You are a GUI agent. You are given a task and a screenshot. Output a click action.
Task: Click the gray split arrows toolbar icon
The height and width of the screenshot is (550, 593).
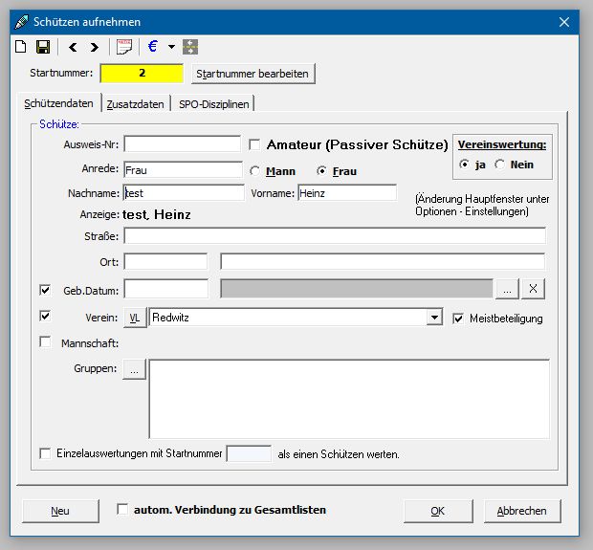click(x=189, y=46)
